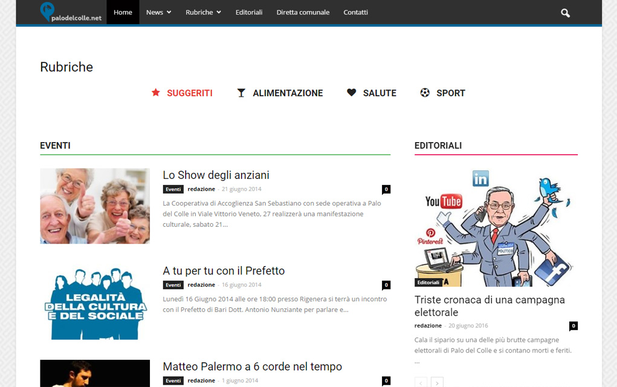Click the date '20 giugno 2016'

pyautogui.click(x=468, y=326)
